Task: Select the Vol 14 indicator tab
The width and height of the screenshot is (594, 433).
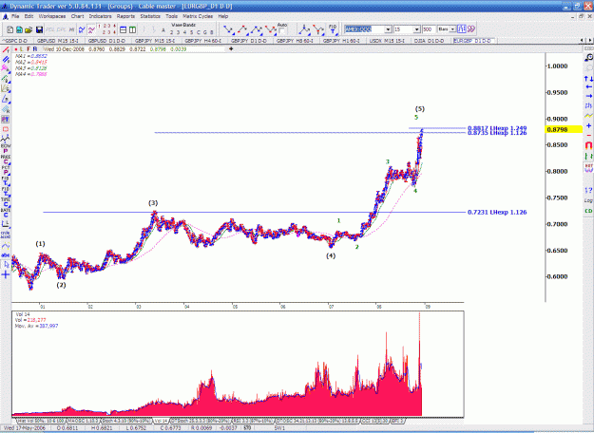Action: [161, 421]
